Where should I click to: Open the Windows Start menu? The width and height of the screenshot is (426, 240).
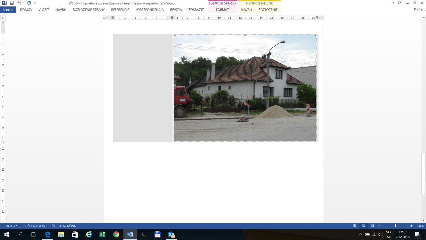coord(6,235)
